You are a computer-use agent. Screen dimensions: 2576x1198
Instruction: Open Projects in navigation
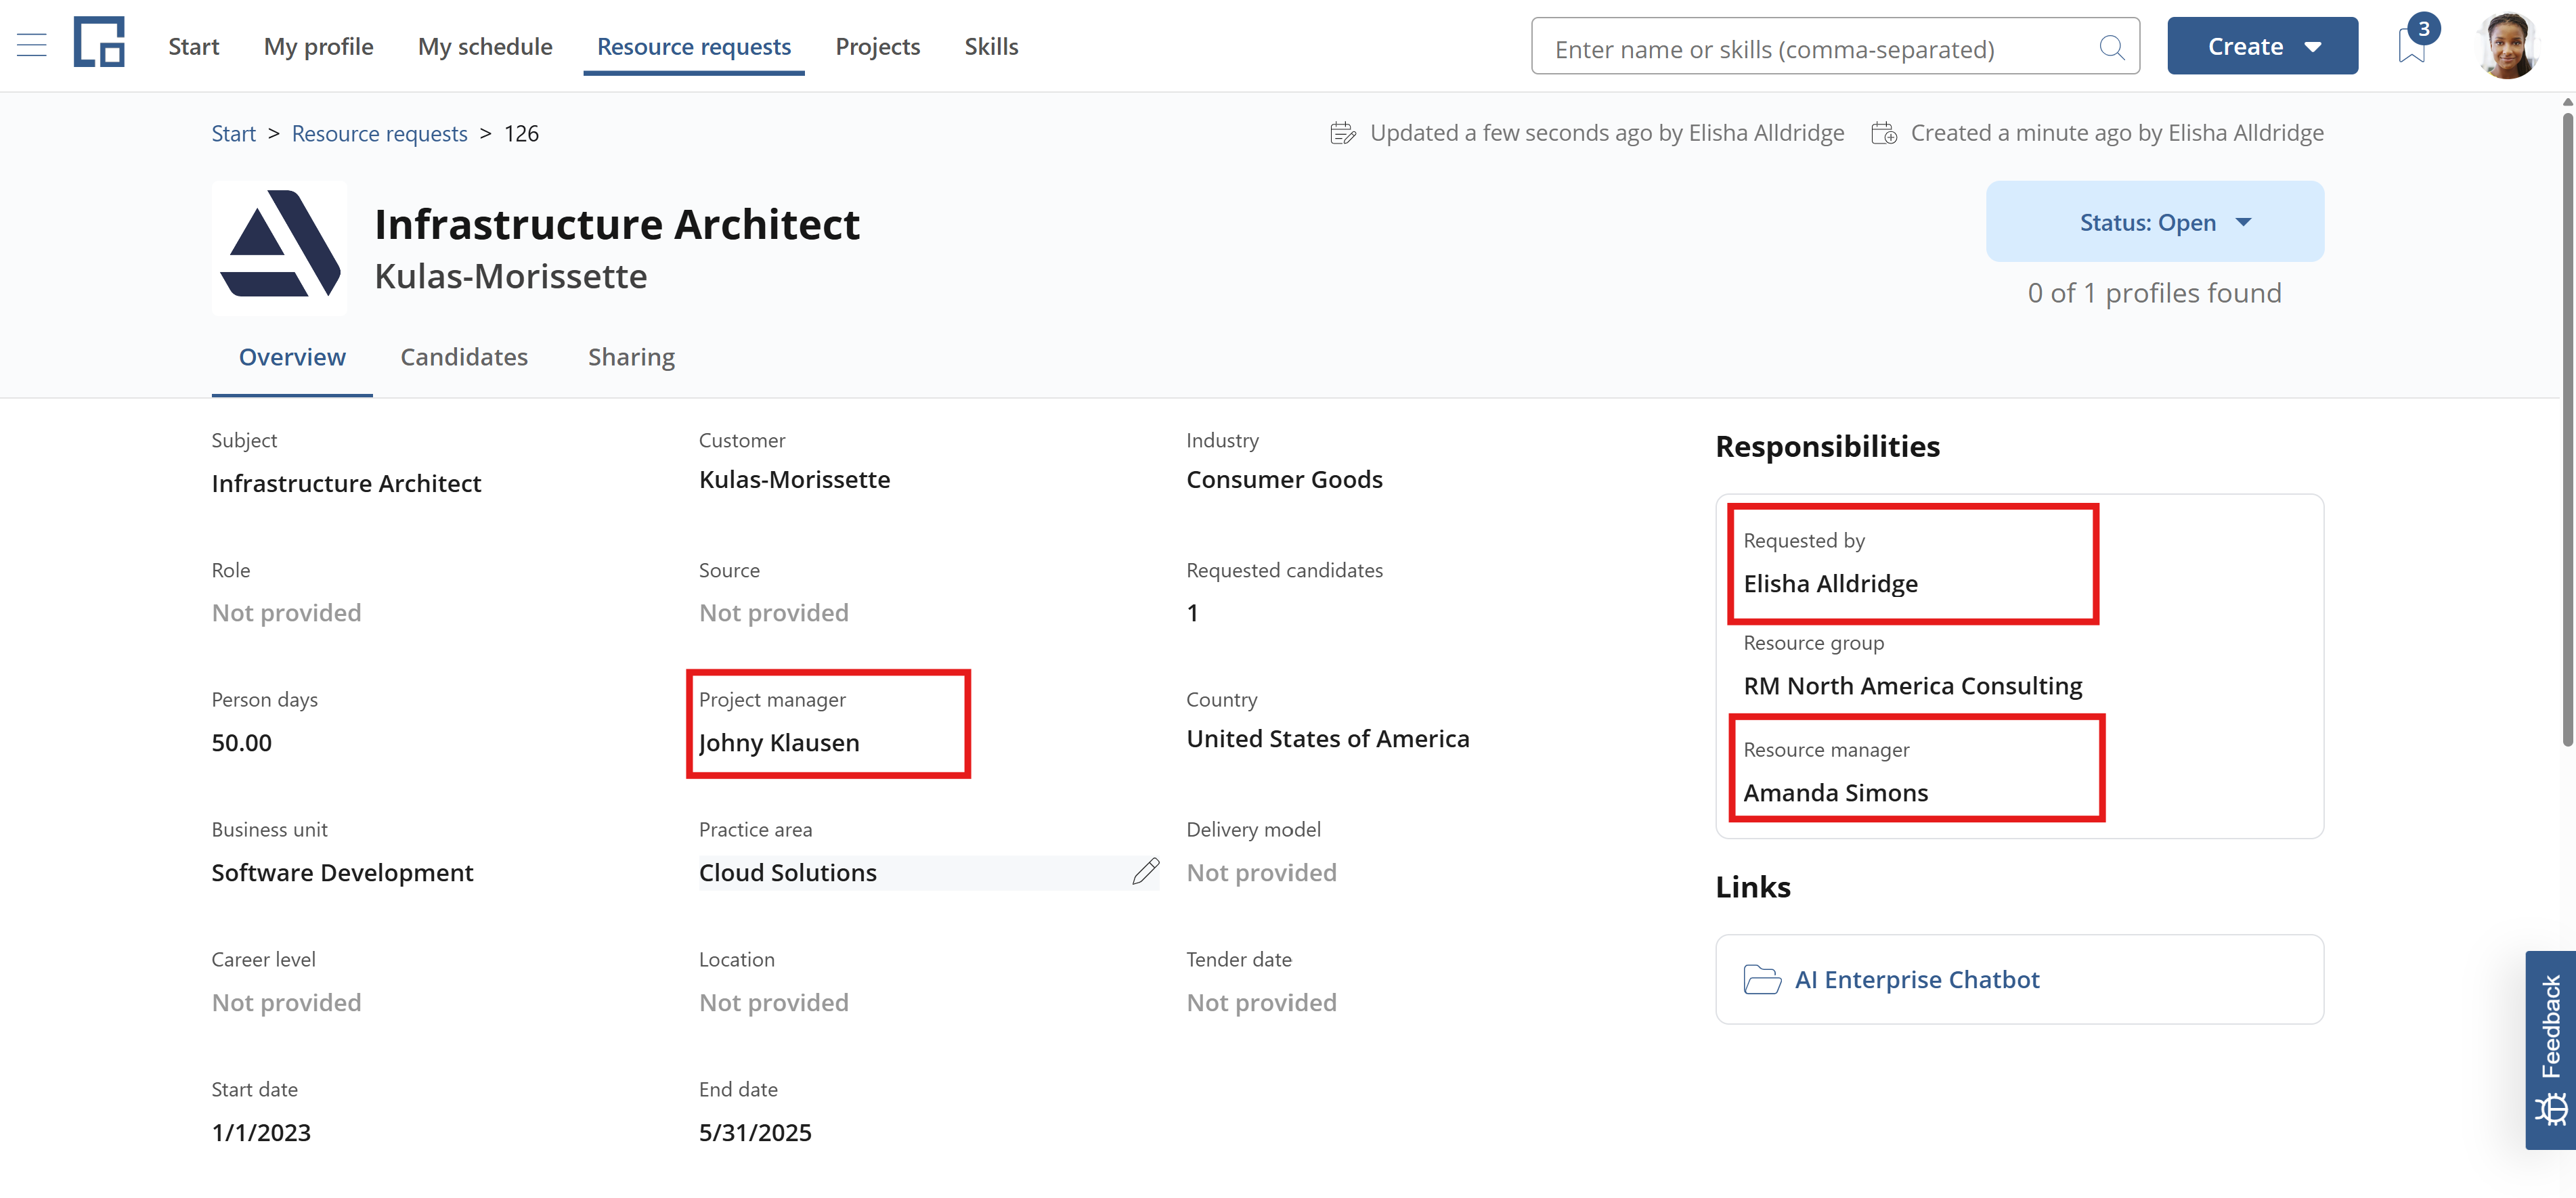pos(877,46)
